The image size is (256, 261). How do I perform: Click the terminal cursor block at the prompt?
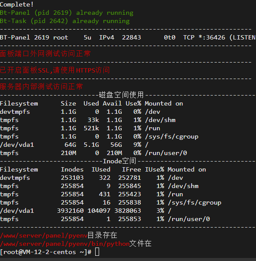(97, 252)
